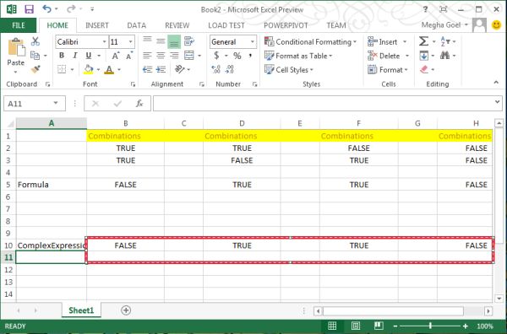Open Conditional Formatting menu
This screenshot has width=507, height=334.
(310, 41)
